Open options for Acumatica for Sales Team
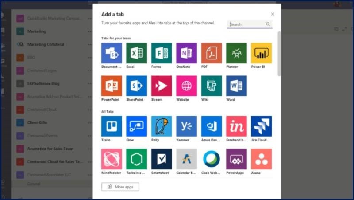354x200 pixels. [x=90, y=149]
